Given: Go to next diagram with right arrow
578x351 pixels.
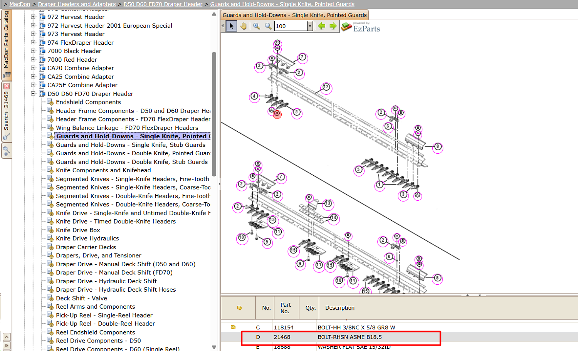Looking at the screenshot, I should pyautogui.click(x=333, y=26).
